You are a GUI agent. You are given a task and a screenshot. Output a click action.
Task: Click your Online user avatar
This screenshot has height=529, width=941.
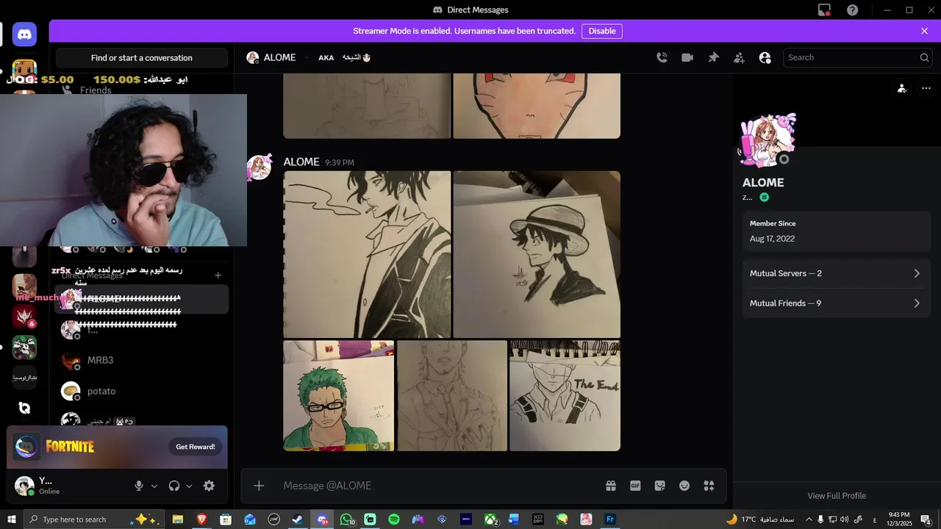[24, 486]
